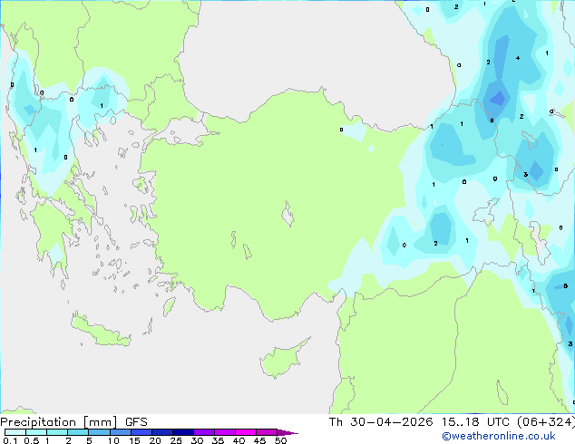Click the 5–10 mm legend color swatch
The height and width of the screenshot is (444, 575).
[x=99, y=432]
